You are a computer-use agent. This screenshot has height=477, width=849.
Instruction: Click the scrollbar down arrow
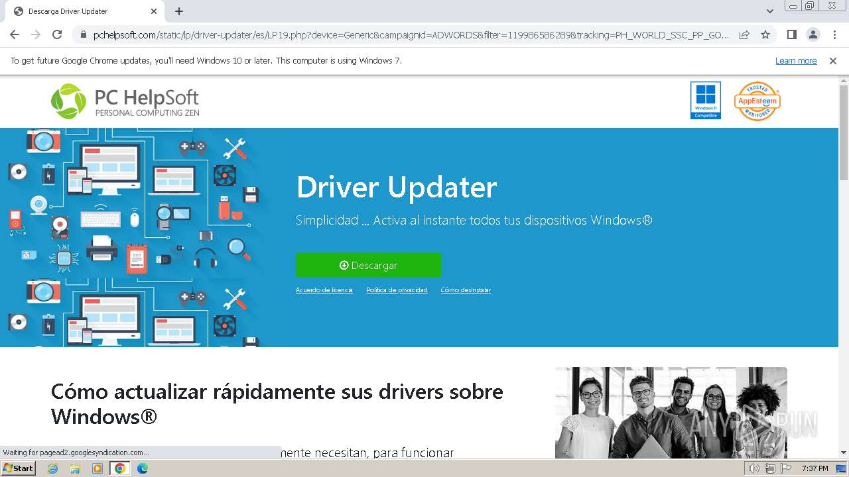point(843,452)
